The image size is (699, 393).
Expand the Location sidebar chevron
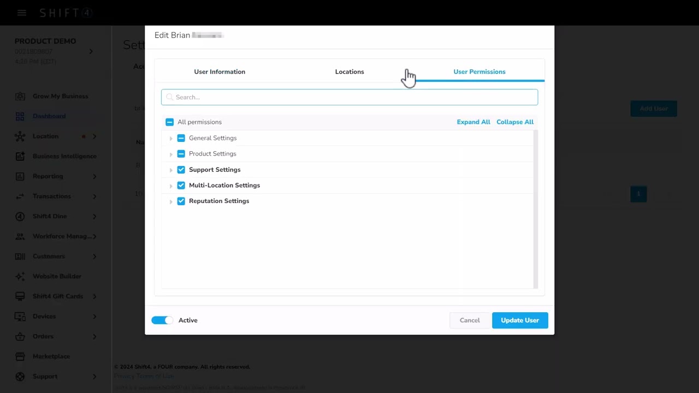click(94, 136)
